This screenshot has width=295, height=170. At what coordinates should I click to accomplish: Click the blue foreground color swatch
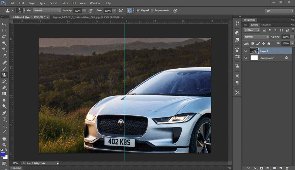click(x=3, y=154)
